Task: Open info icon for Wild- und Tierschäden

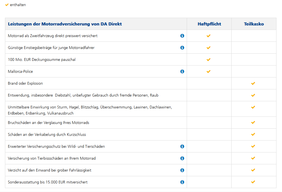Action: pos(182,146)
